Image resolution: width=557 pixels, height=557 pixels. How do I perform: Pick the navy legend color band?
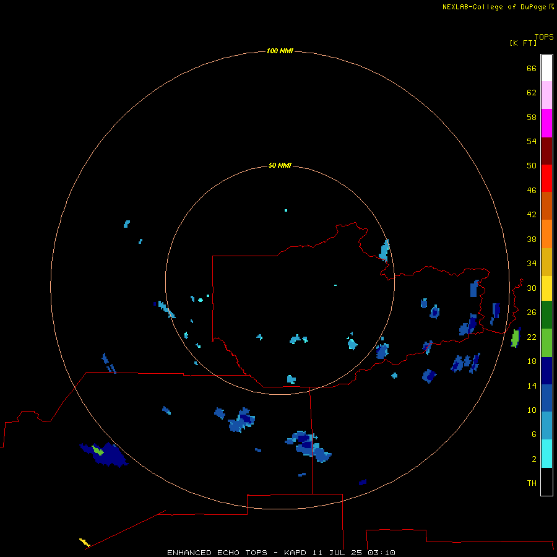pyautogui.click(x=546, y=371)
